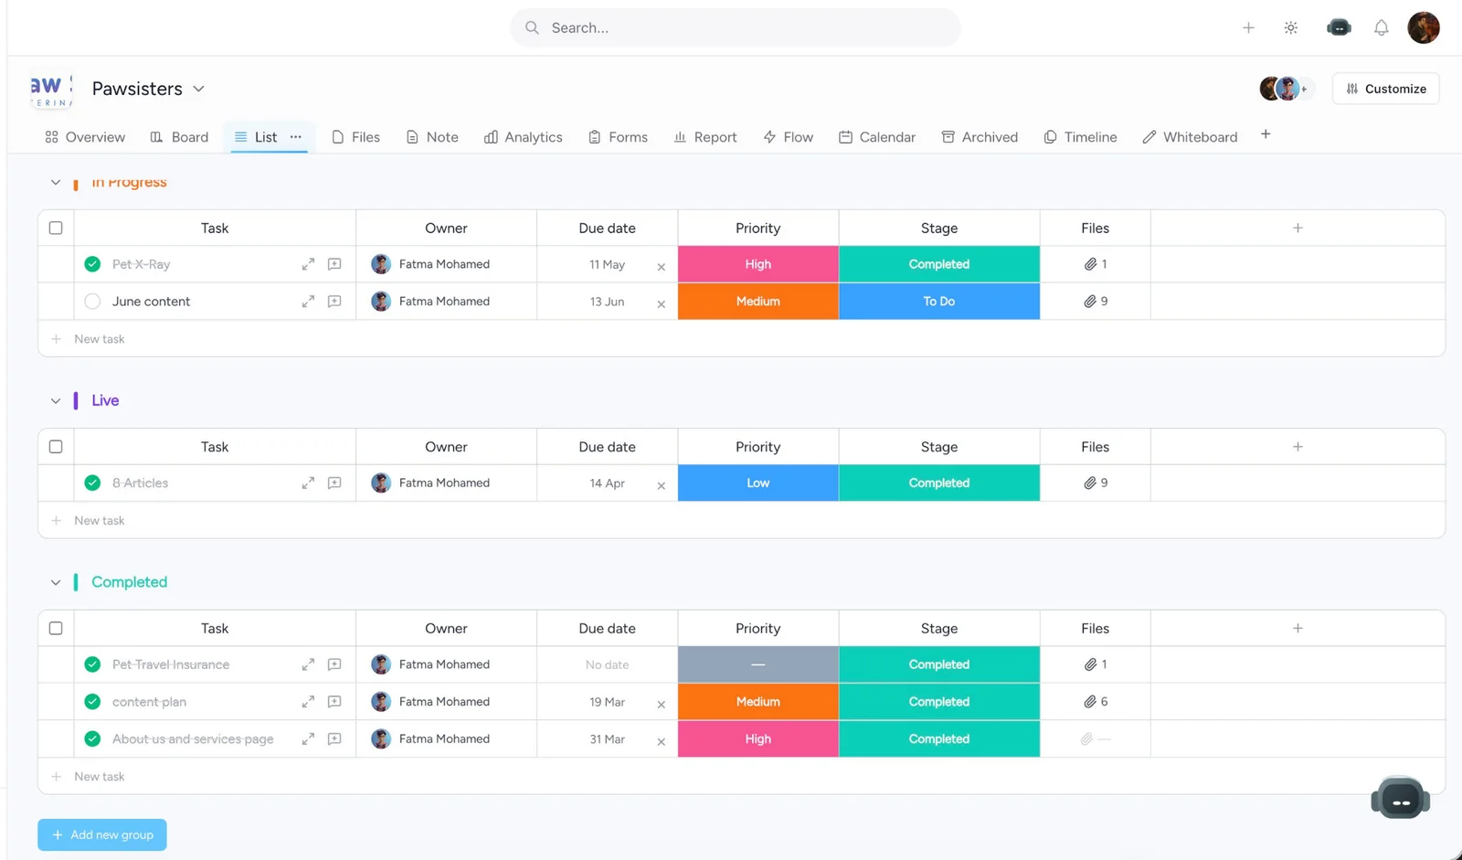Open files attached to June content
This screenshot has width=1462, height=860.
click(1095, 302)
